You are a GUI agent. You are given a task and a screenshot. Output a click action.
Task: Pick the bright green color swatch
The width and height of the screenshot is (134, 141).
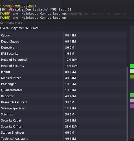coord(132,66)
